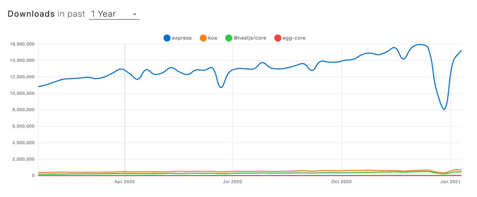This screenshot has width=477, height=197.
Task: Toggle the egg-core legend label
Action: pos(294,38)
